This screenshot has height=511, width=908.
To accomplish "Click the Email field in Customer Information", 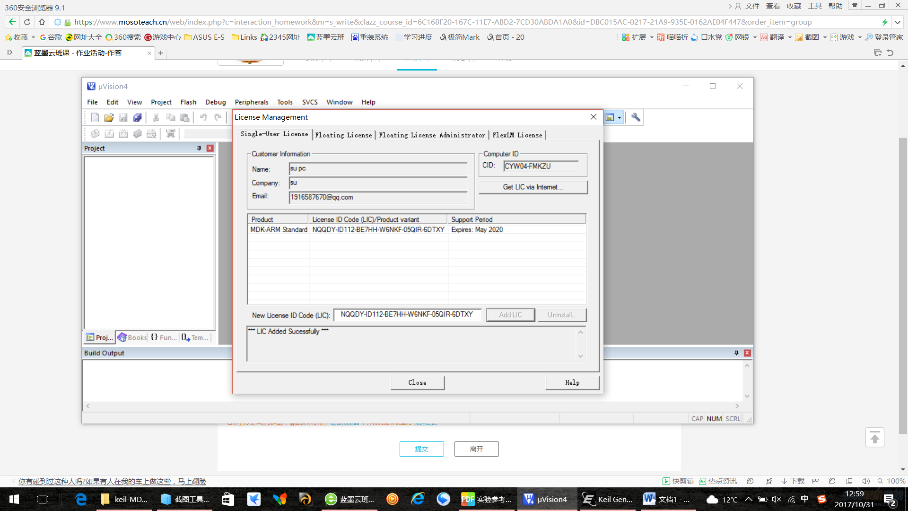I will tap(378, 197).
